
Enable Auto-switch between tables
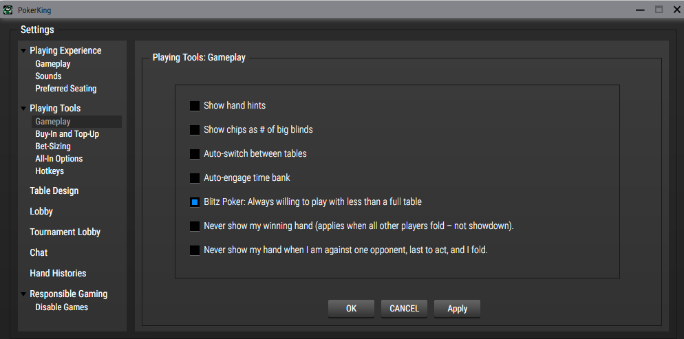tap(195, 154)
